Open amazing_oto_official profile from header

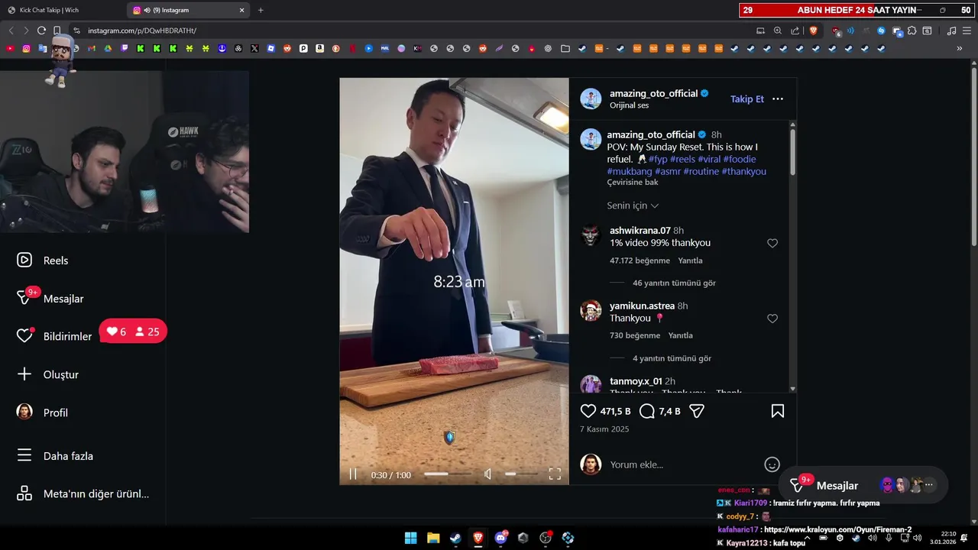tap(653, 93)
